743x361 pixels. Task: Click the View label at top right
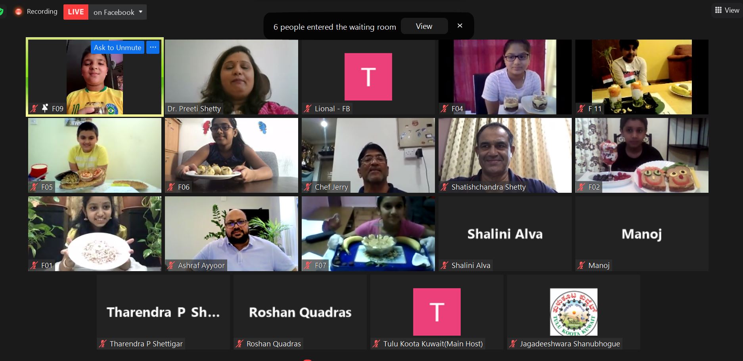(x=732, y=10)
